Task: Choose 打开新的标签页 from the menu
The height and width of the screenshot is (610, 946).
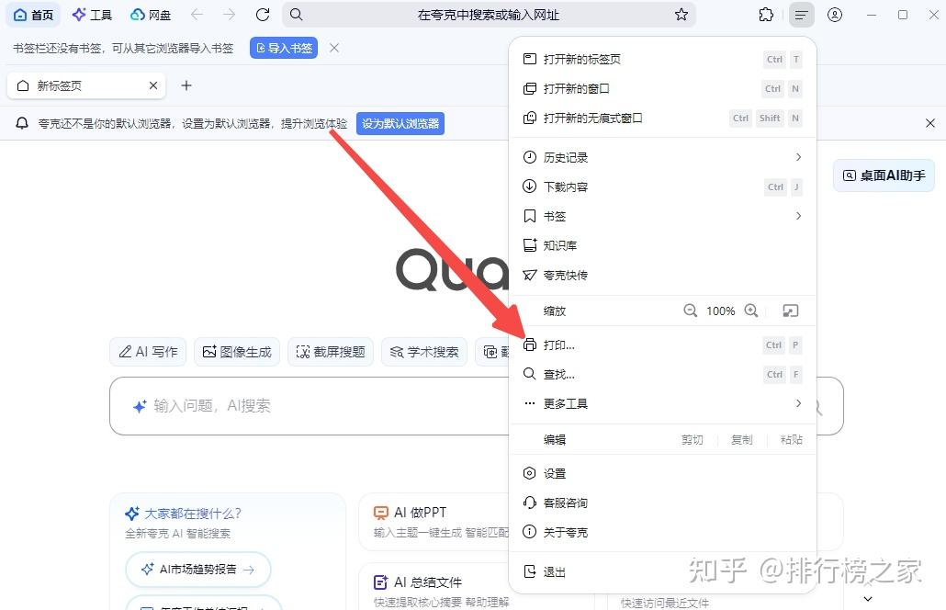Action: pyautogui.click(x=662, y=59)
